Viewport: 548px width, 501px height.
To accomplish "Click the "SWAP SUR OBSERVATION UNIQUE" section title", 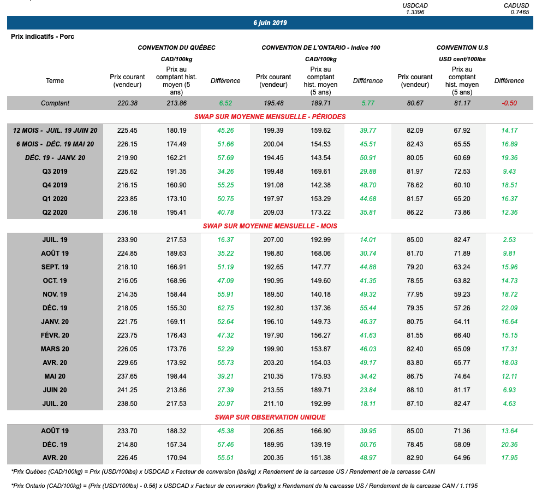I will coord(270,417).
